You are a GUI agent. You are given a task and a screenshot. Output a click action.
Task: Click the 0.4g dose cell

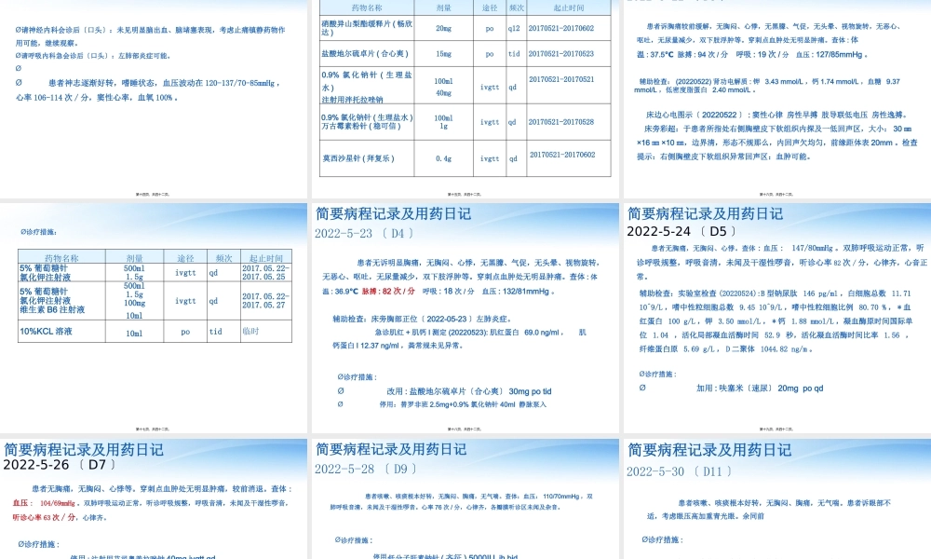(443, 158)
